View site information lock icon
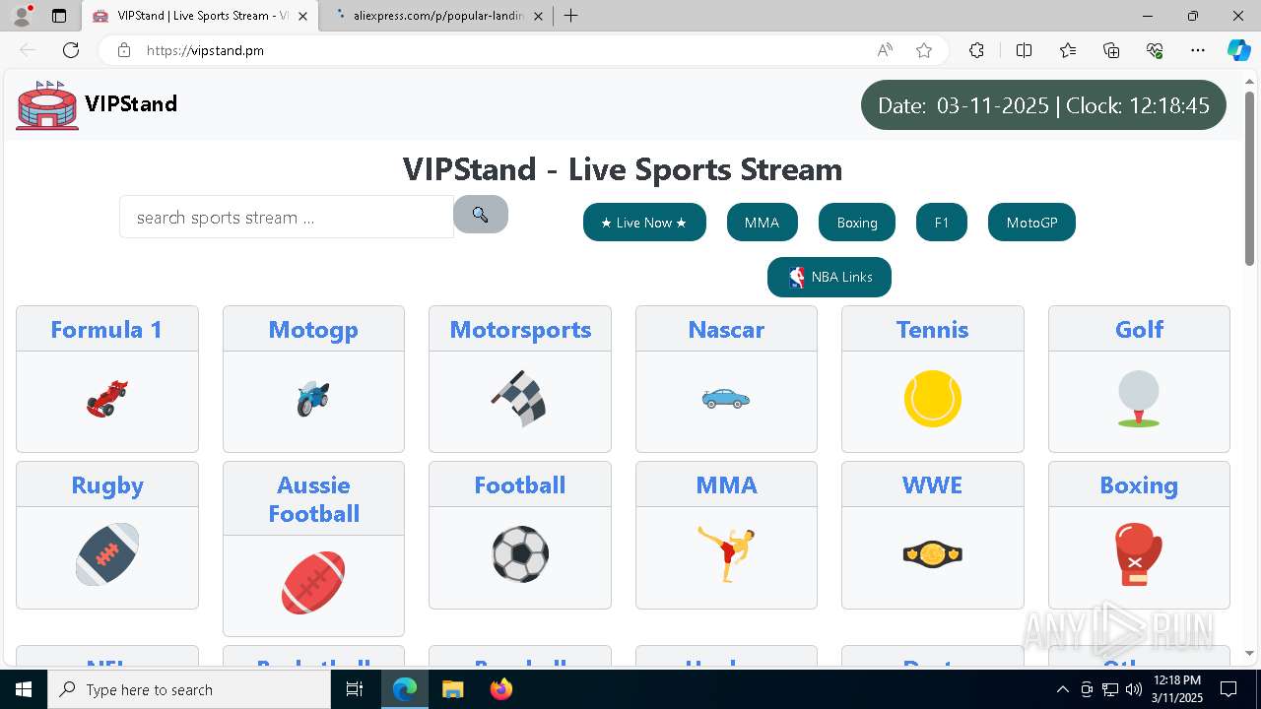The image size is (1261, 709). click(x=124, y=50)
